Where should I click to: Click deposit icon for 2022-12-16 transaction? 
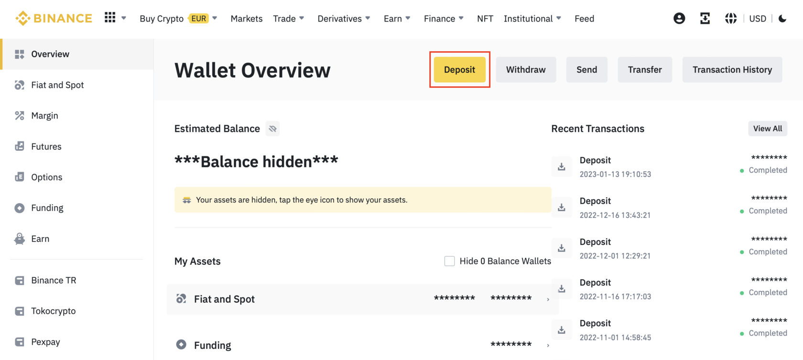(x=562, y=207)
